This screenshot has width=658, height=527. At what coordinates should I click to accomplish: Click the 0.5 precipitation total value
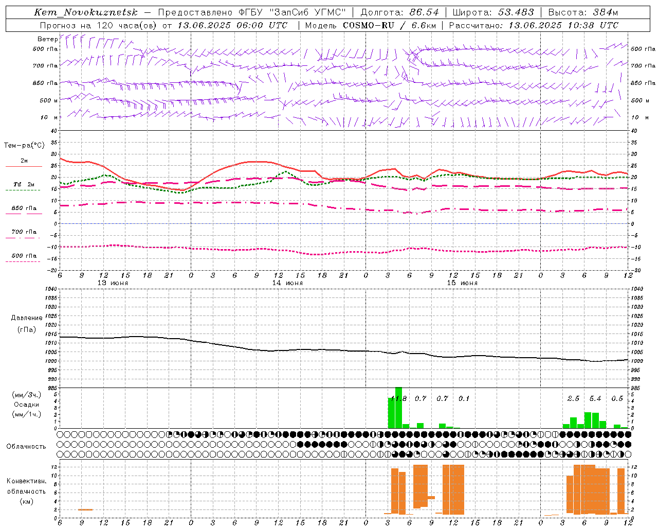(x=617, y=399)
